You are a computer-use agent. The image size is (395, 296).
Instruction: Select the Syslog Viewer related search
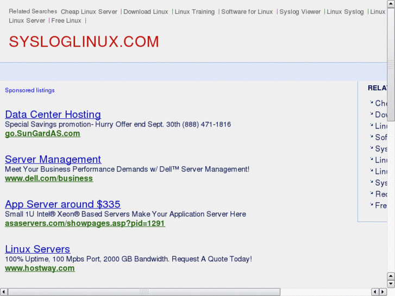point(300,12)
